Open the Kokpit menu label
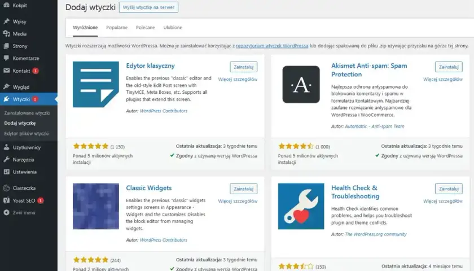 point(20,6)
